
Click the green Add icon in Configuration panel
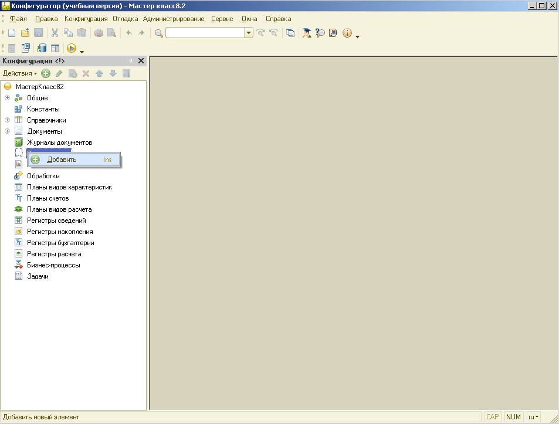46,73
